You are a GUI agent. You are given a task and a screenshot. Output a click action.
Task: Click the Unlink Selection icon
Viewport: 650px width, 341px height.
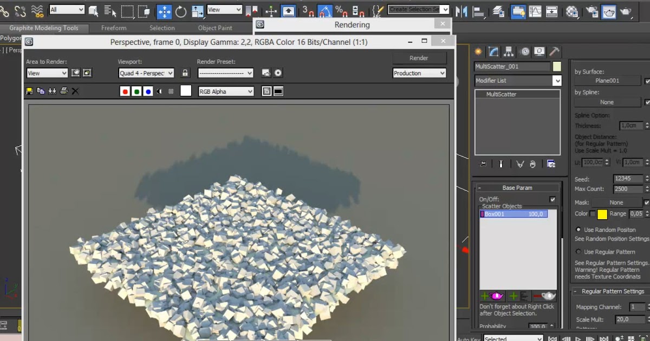[x=21, y=11]
